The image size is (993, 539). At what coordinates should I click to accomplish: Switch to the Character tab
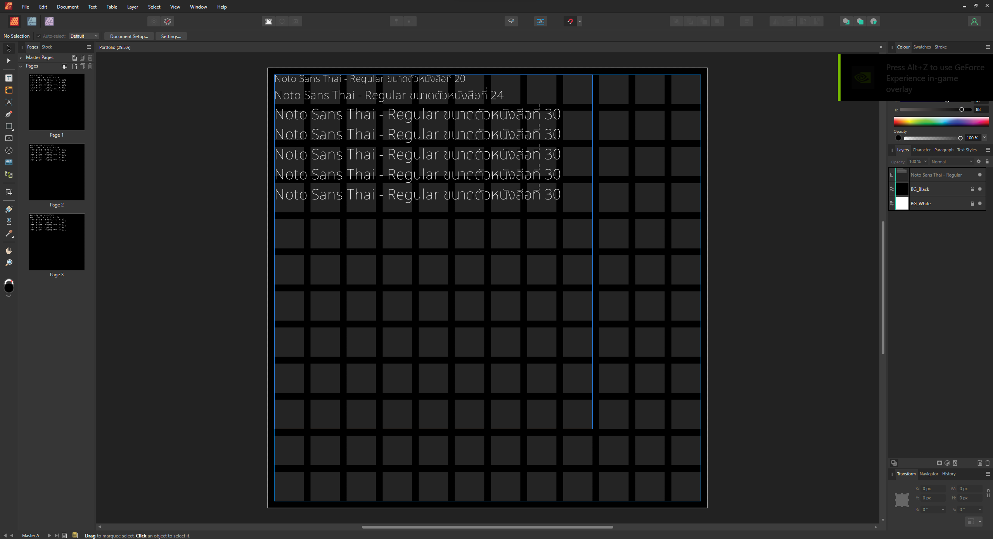click(x=921, y=150)
